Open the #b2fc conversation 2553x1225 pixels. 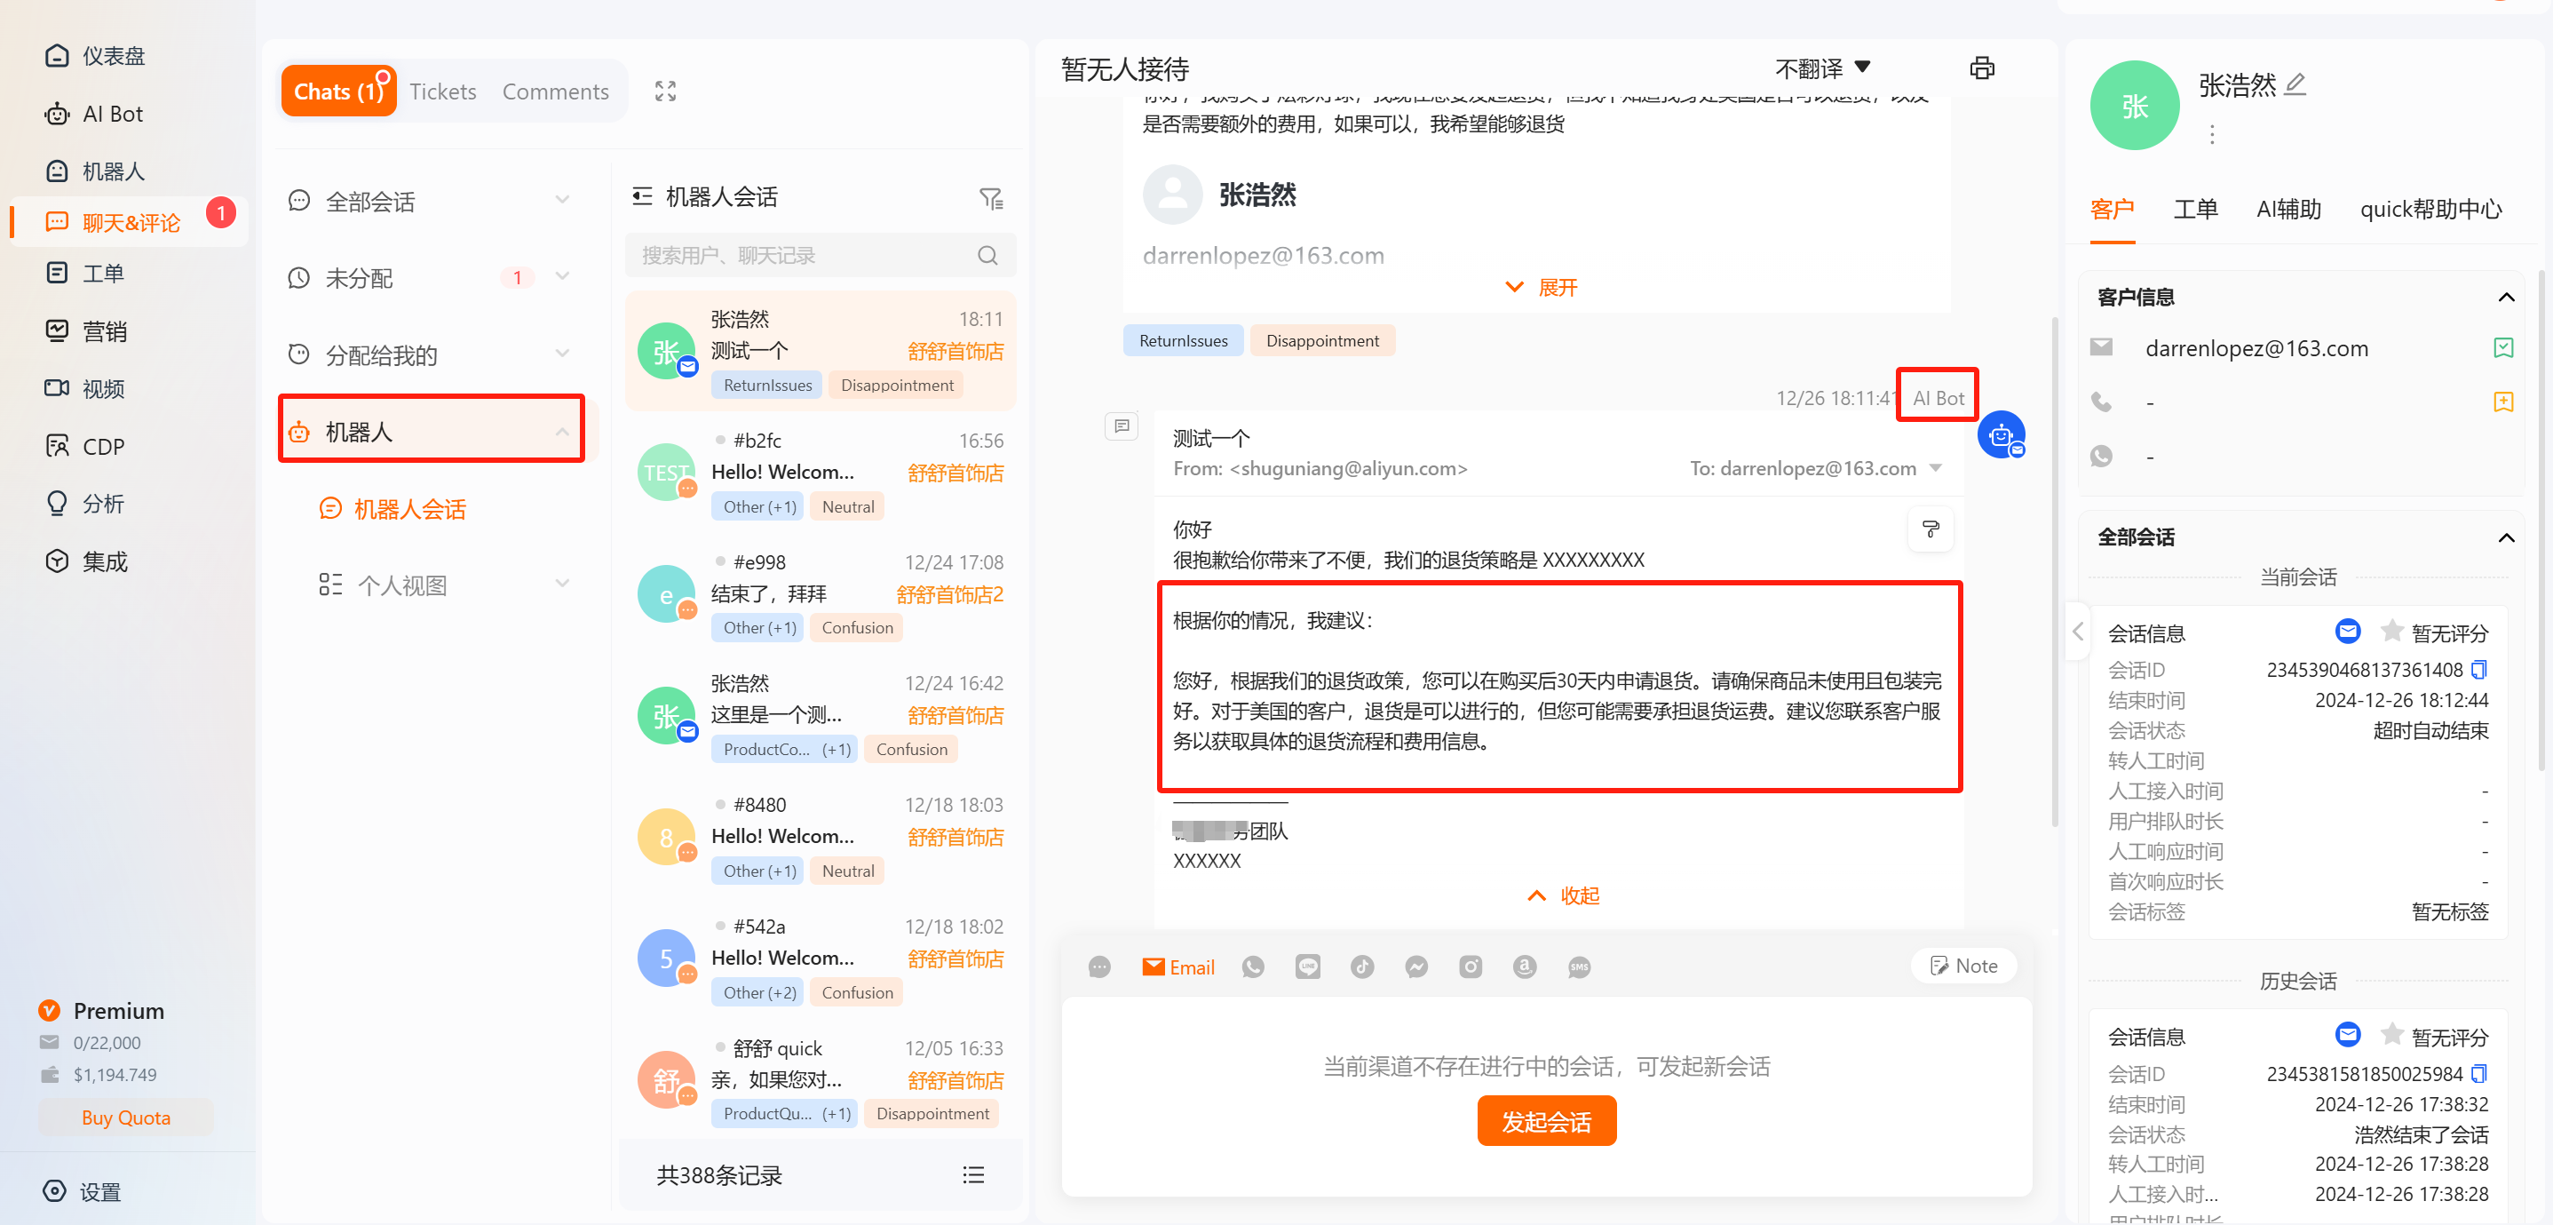point(820,473)
